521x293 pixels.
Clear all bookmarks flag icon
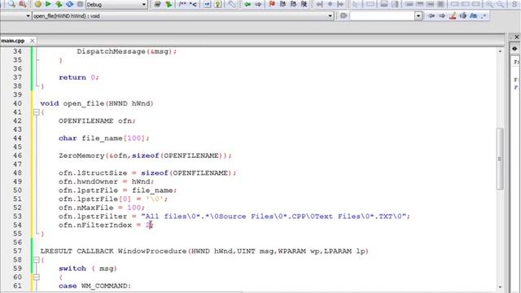[304, 4]
